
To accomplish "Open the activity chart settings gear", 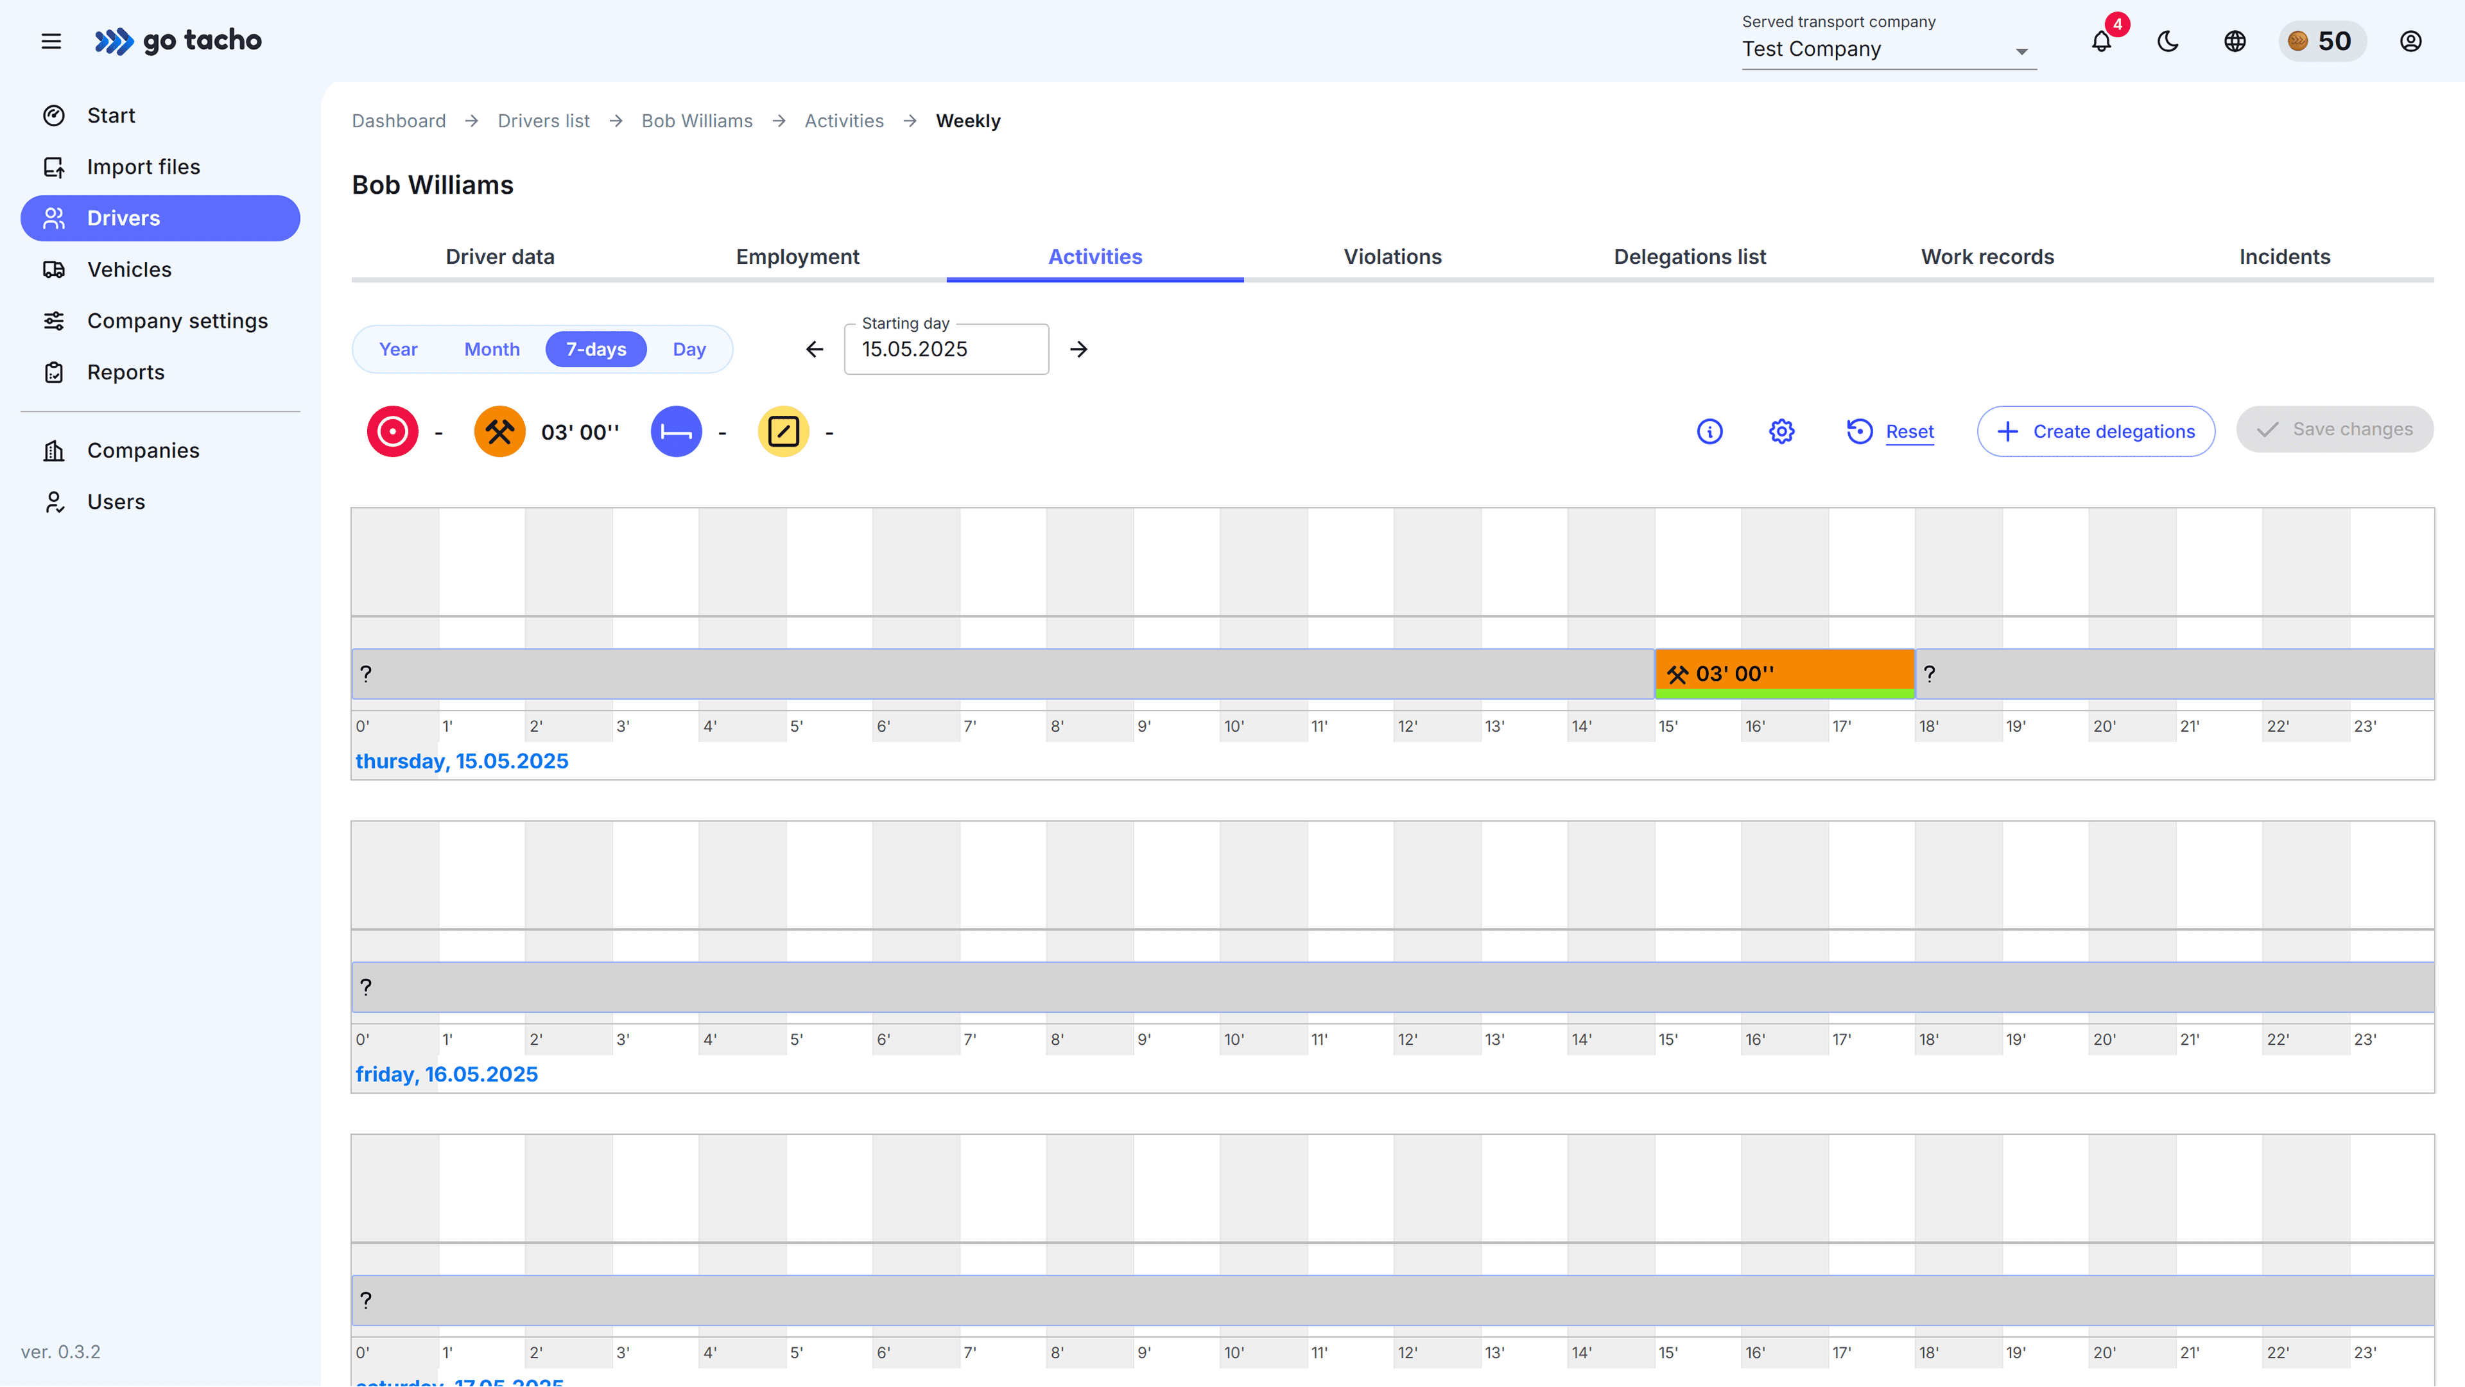I will [x=1780, y=431].
